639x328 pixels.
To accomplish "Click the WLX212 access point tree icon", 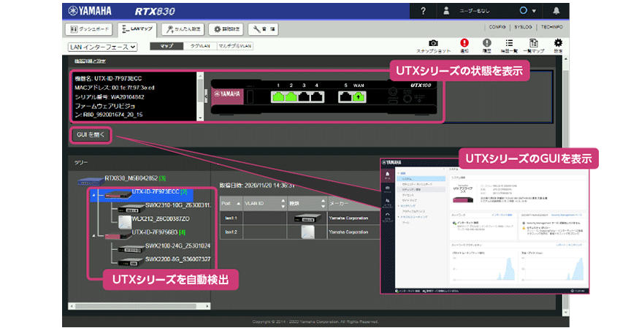I will (124, 222).
